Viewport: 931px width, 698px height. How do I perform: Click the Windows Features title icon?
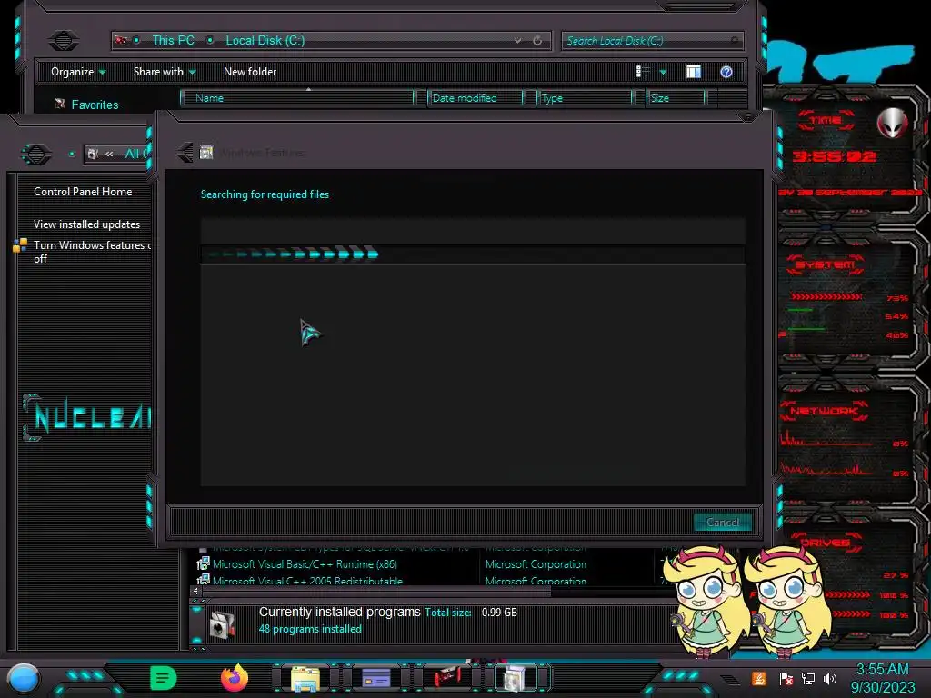pyautogui.click(x=206, y=152)
